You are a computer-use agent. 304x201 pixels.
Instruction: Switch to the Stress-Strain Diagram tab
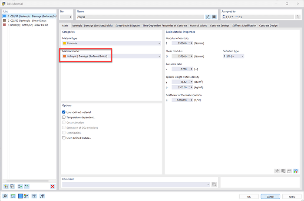coord(127,26)
